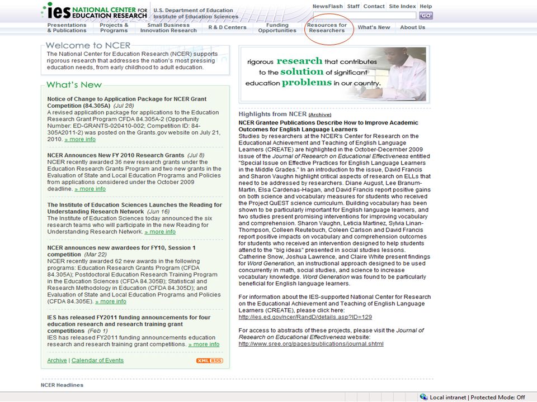Open R & D Centers menu
The width and height of the screenshot is (537, 402).
(228, 27)
